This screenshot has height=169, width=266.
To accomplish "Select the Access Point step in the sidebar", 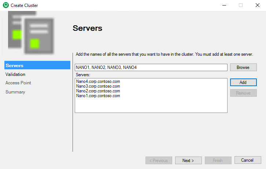I will tap(18, 83).
